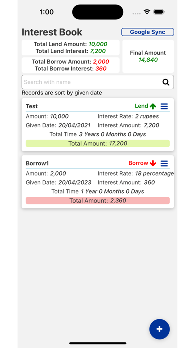The width and height of the screenshot is (196, 348).
Task: Open the Test record hamburger menu
Action: pos(164,106)
